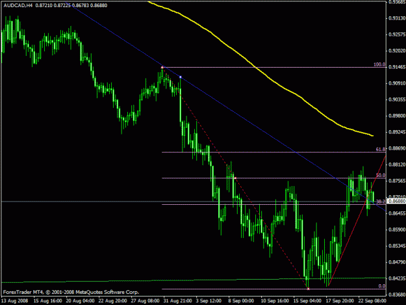
Task: Click price axis label 0.89800
Action: pyautogui.click(x=397, y=116)
